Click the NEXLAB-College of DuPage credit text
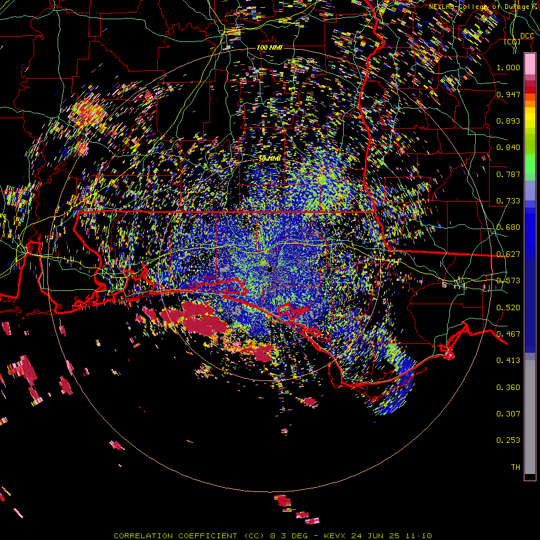This screenshot has width=540, height=540. (484, 7)
